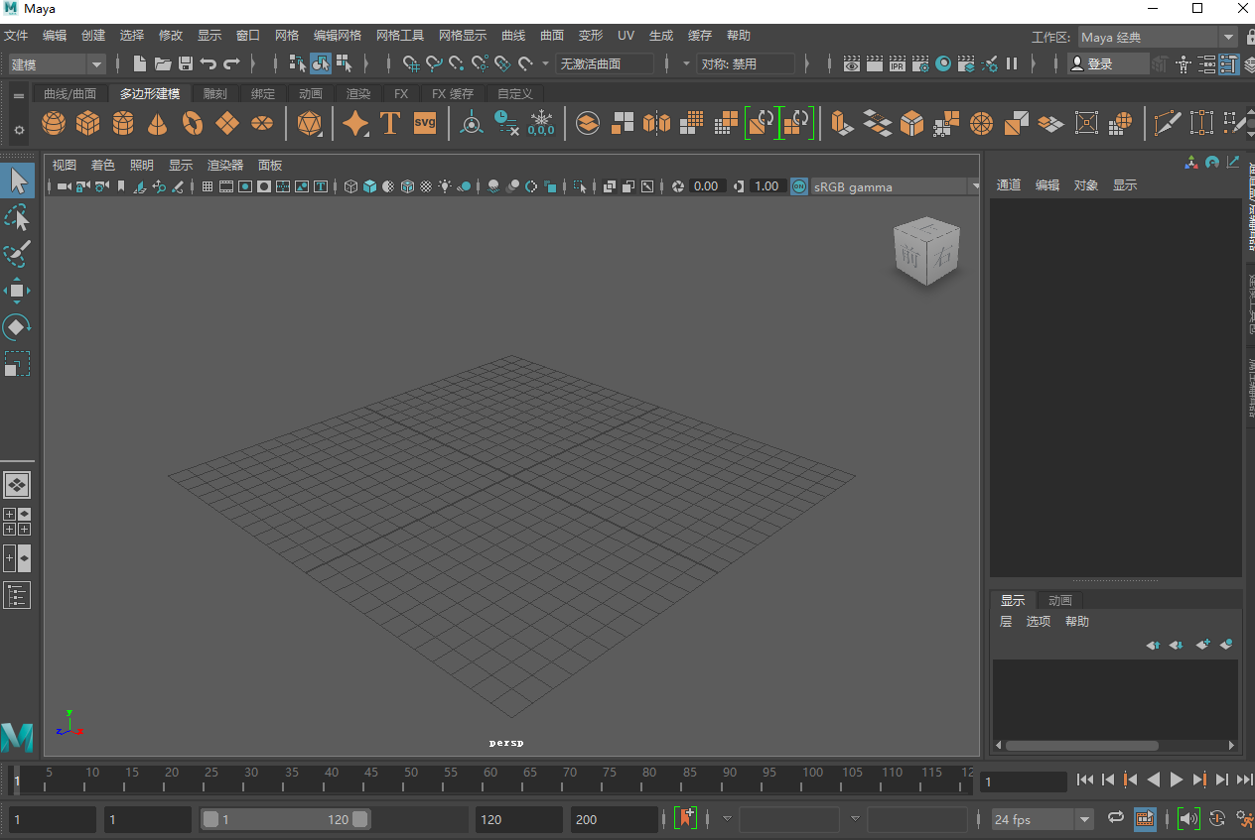Create a polygon sphere from the shelf
Viewport: 1255px width, 840px height.
click(54, 123)
